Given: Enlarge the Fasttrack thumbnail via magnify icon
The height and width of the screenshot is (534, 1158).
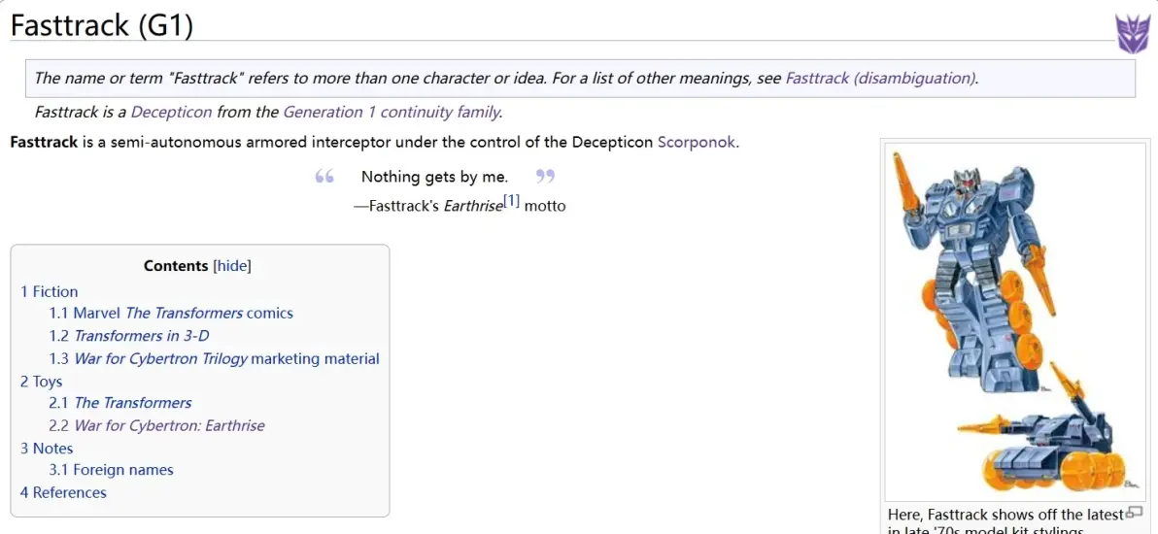Looking at the screenshot, I should (1134, 512).
